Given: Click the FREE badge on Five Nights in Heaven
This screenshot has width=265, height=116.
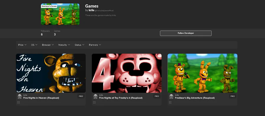Looking at the screenshot, I should pos(81,96).
